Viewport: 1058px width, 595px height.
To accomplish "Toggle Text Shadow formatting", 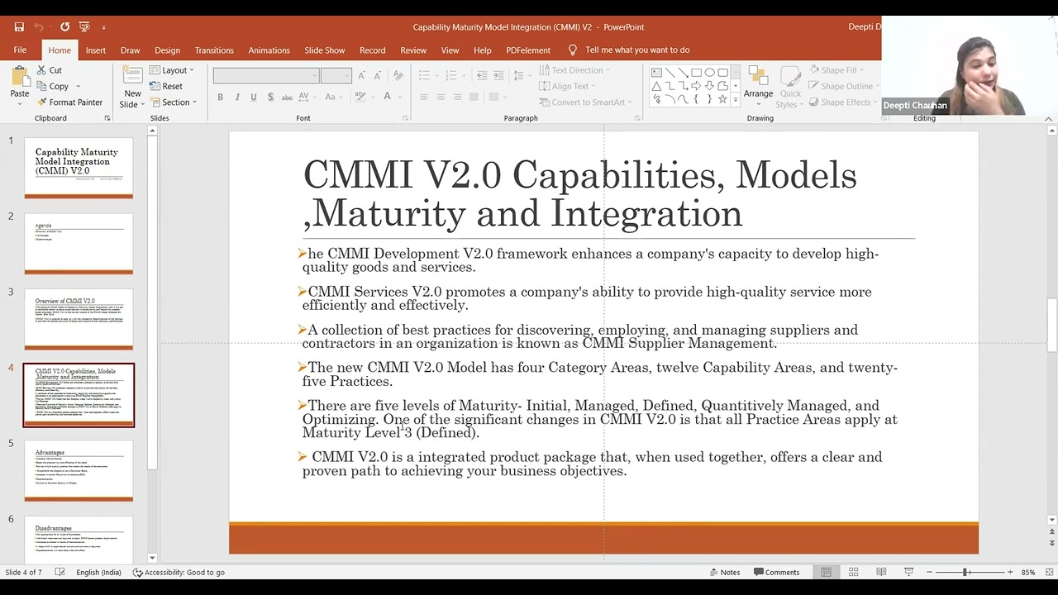I will (x=270, y=97).
